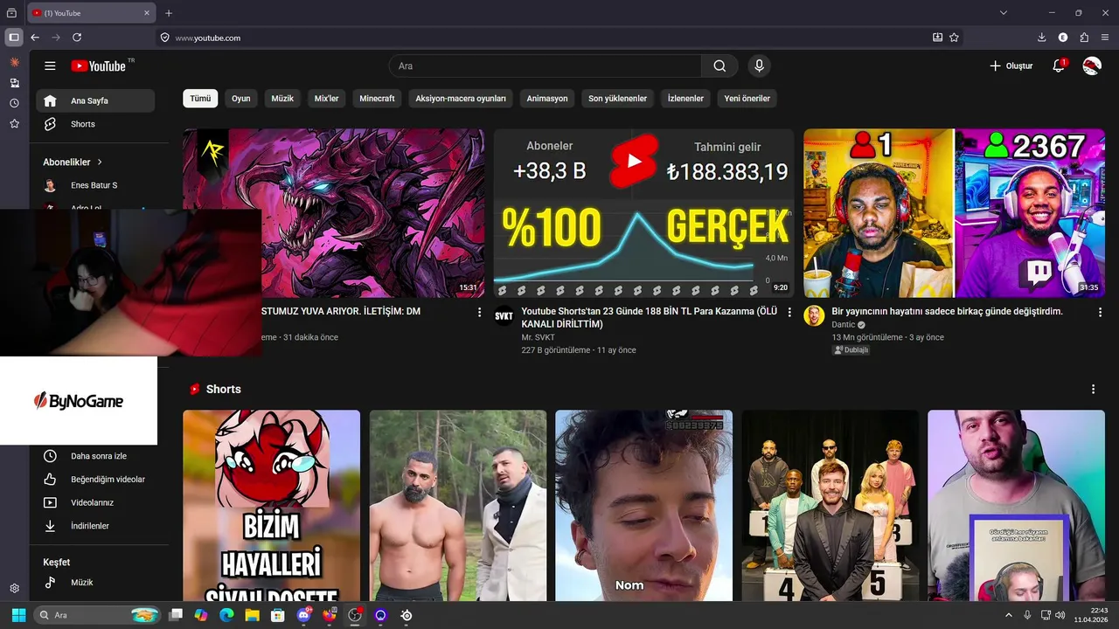
Task: Open the account avatar menu
Action: tap(1092, 66)
